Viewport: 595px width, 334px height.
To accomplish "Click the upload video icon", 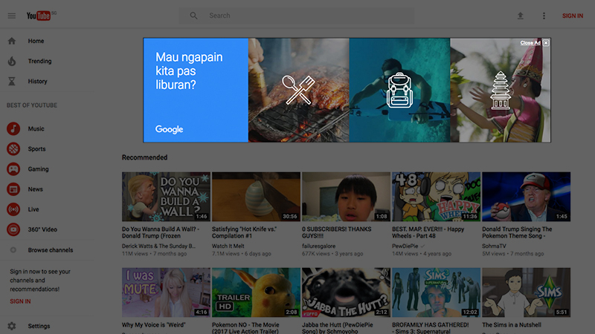I will click(521, 16).
